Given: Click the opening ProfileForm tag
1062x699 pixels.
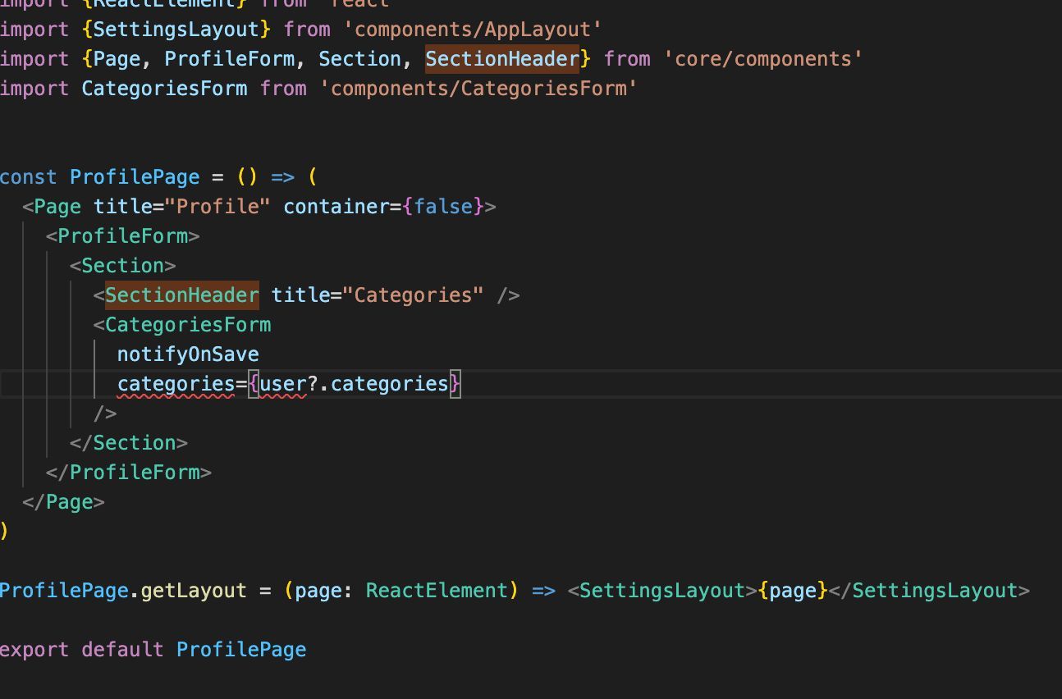Looking at the screenshot, I should pyautogui.click(x=123, y=236).
